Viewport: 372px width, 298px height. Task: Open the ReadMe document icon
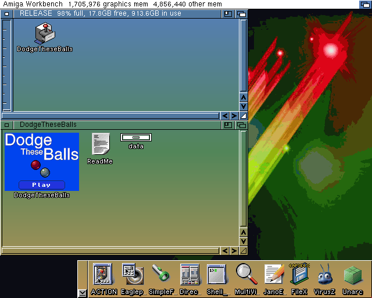101,144
